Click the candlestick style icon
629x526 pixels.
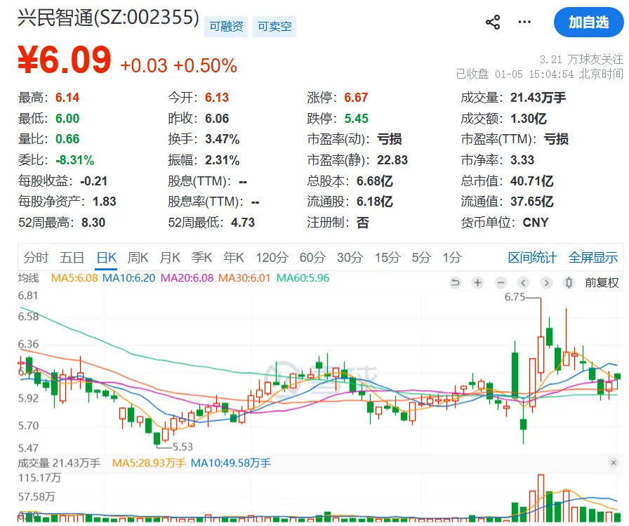pyautogui.click(x=569, y=283)
